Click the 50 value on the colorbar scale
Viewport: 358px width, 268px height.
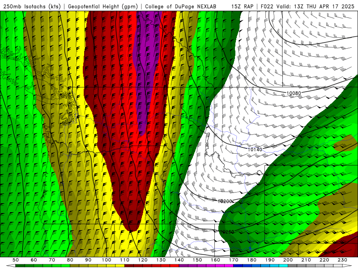click(16, 260)
